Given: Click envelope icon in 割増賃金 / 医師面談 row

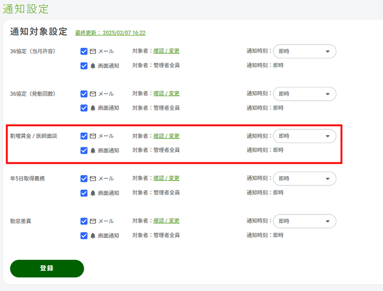Looking at the screenshot, I should [x=93, y=136].
